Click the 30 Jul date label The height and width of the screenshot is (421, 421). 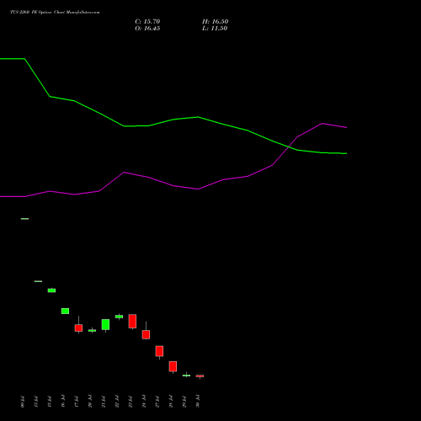point(198,402)
